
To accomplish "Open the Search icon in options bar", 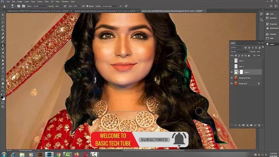I will pos(271,6).
